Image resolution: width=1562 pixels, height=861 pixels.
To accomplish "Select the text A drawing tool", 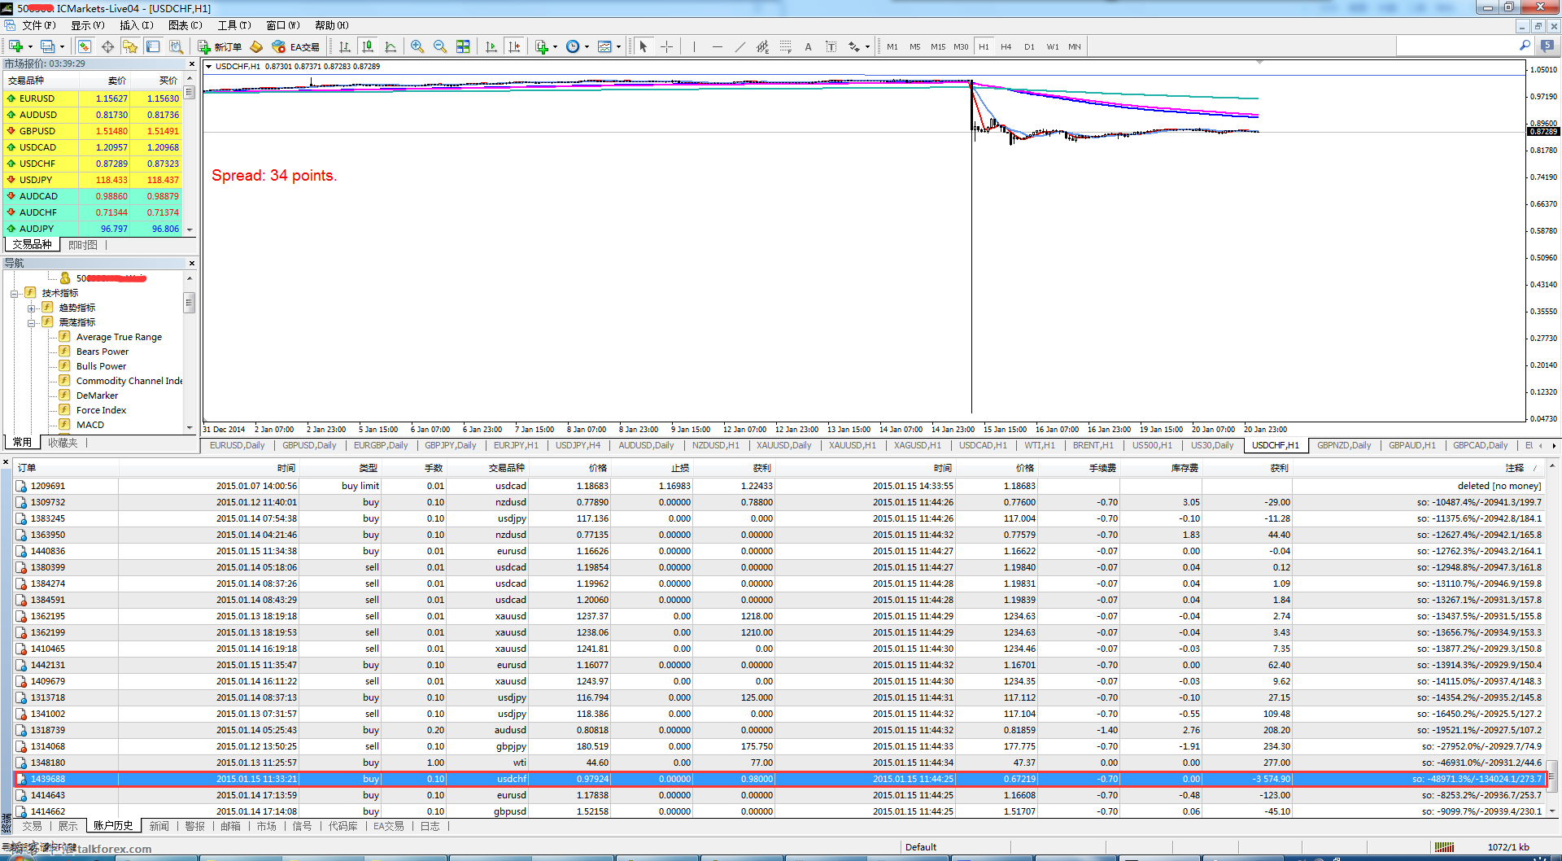I will click(x=808, y=46).
